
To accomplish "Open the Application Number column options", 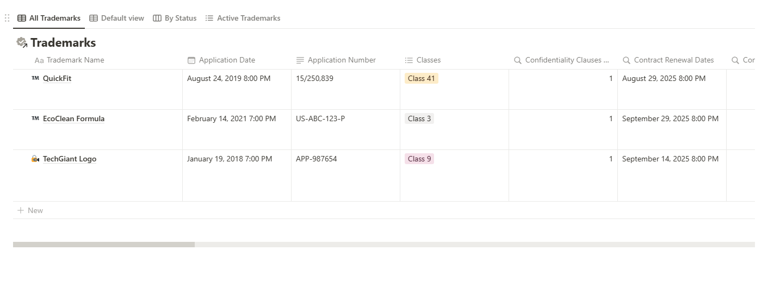I will (x=341, y=60).
